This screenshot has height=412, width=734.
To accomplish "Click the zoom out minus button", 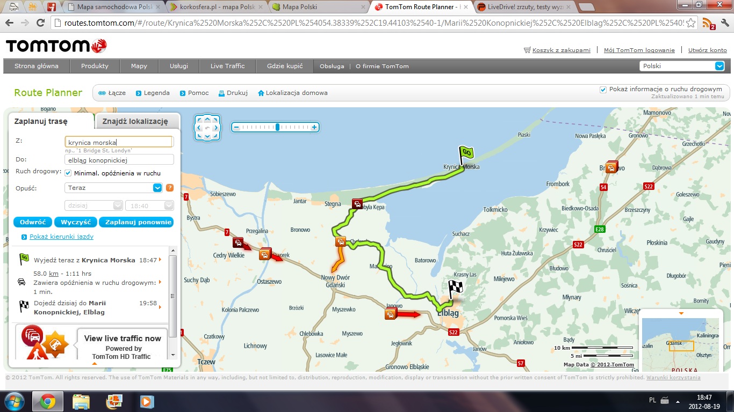I will tap(235, 127).
